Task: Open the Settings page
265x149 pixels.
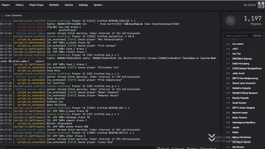Action: [x=83, y=5]
